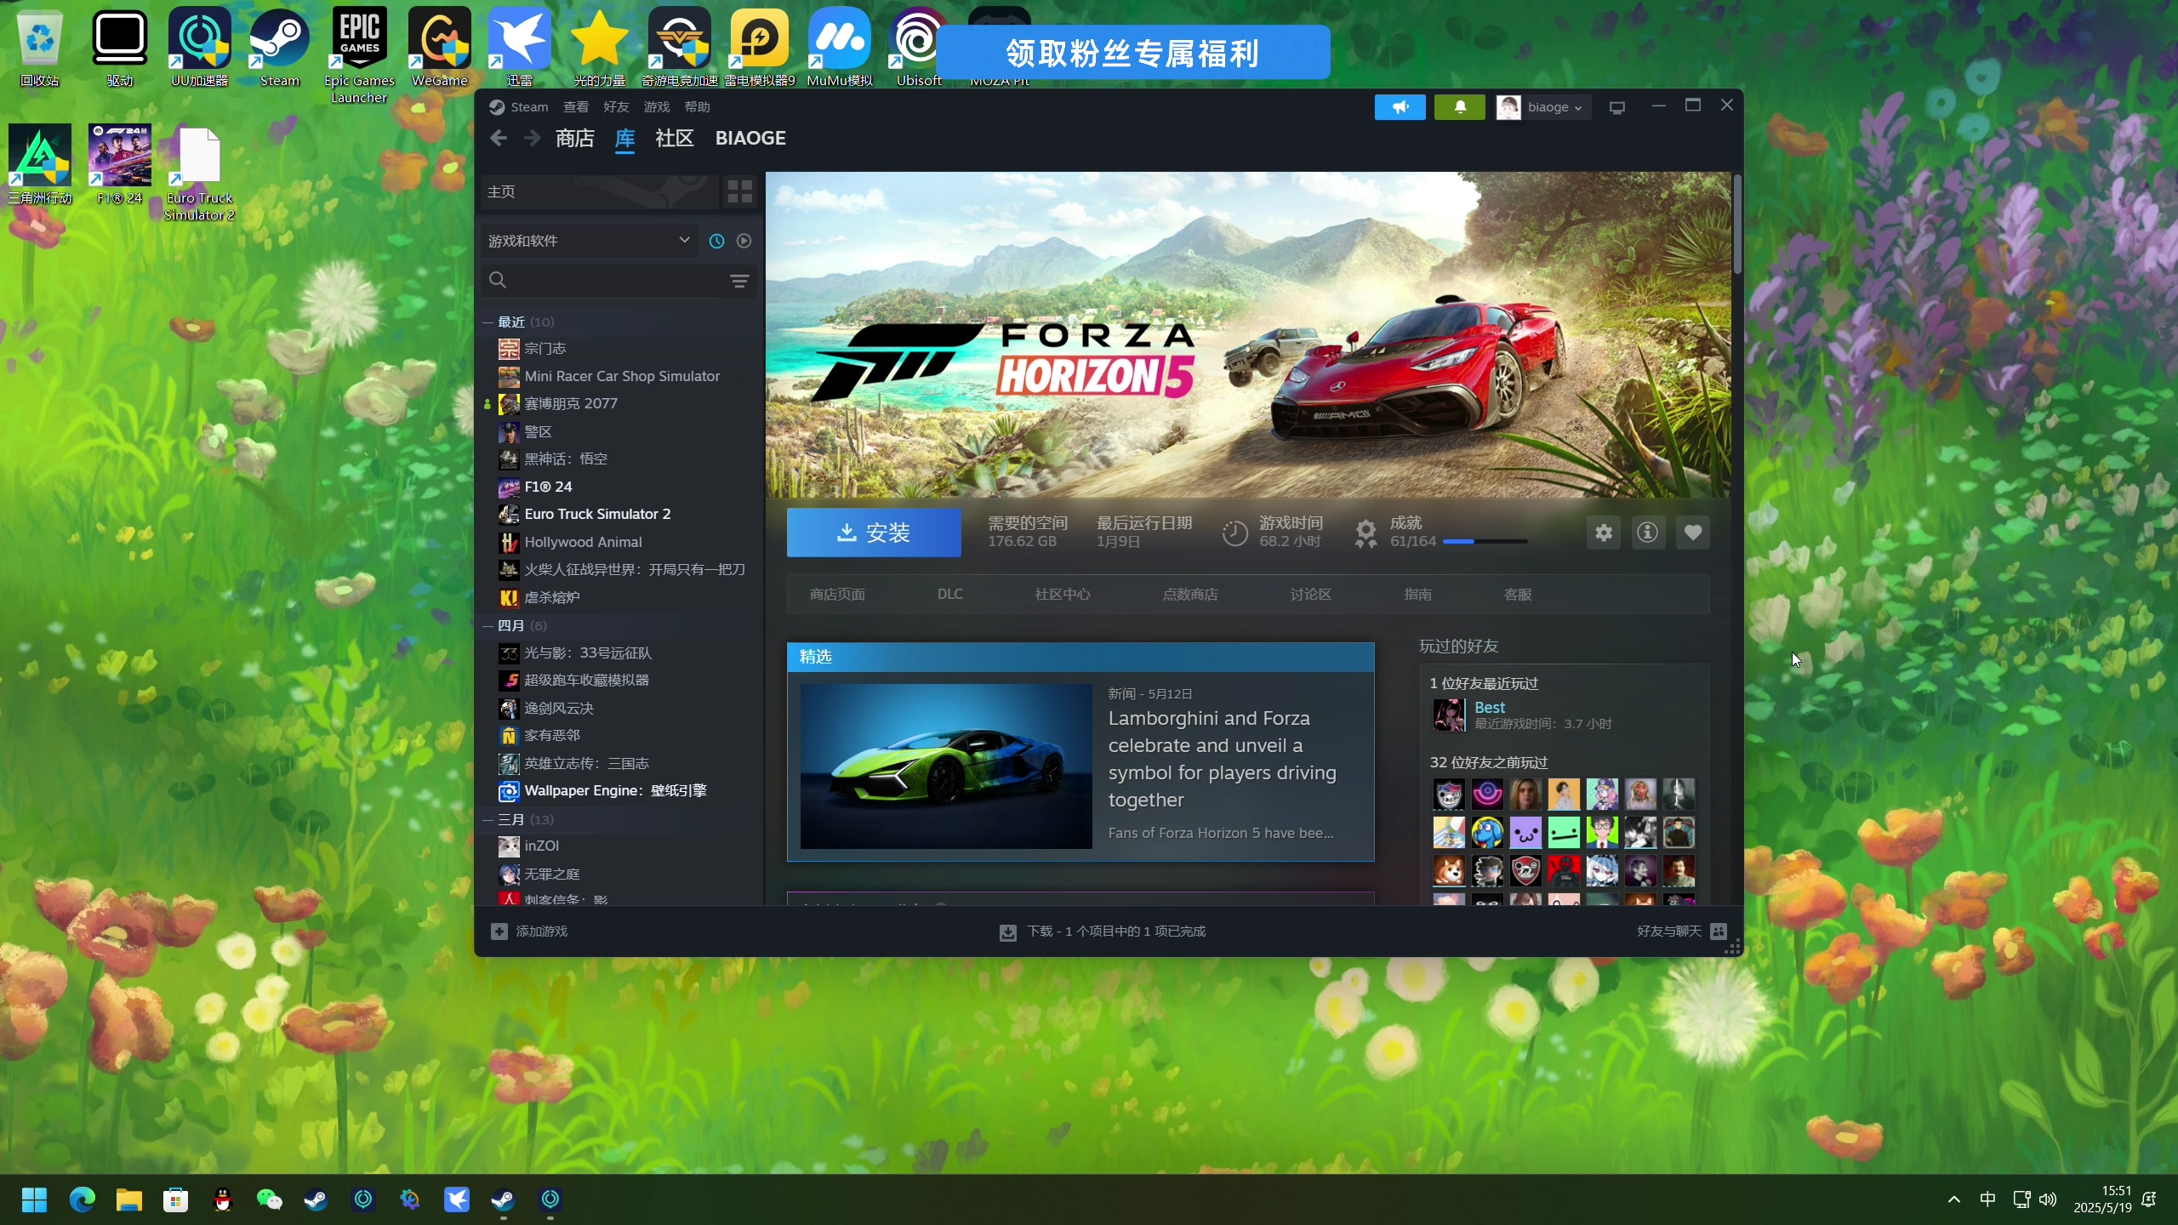Go forward with the right arrow
This screenshot has width=2178, height=1225.
pos(533,138)
